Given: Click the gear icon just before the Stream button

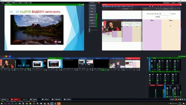Looking at the screenshot, I should (43, 99).
